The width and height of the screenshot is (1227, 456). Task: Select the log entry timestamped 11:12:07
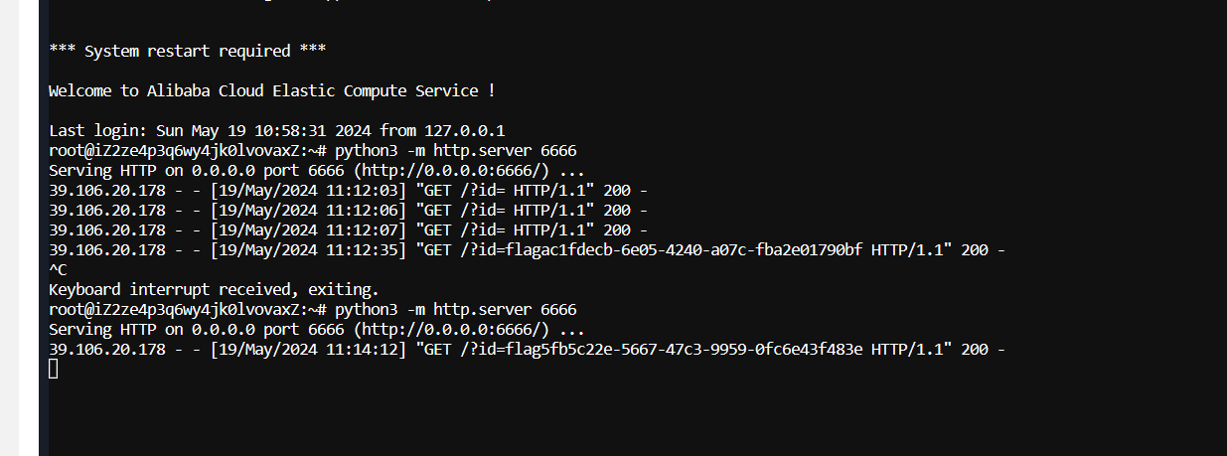click(x=349, y=229)
